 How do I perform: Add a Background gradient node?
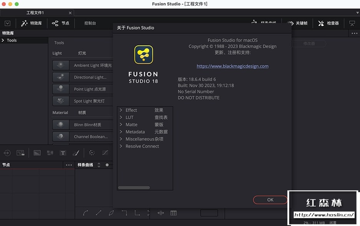[x=37, y=153]
